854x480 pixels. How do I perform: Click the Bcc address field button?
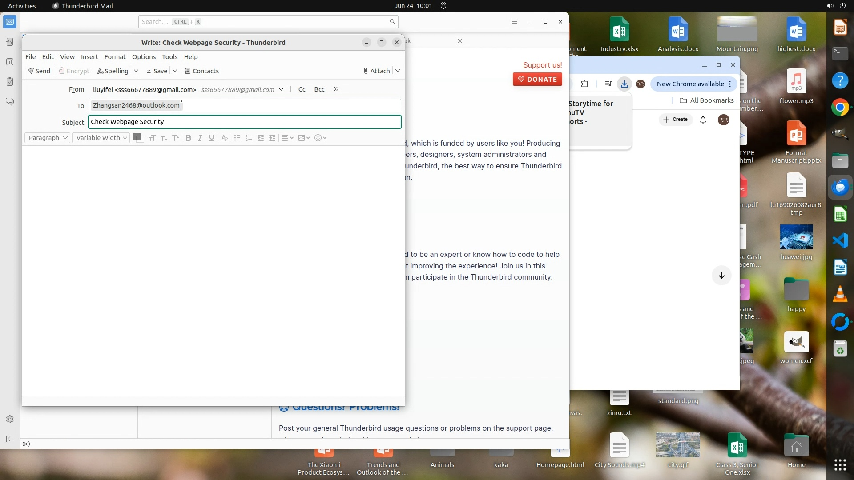pos(319,89)
